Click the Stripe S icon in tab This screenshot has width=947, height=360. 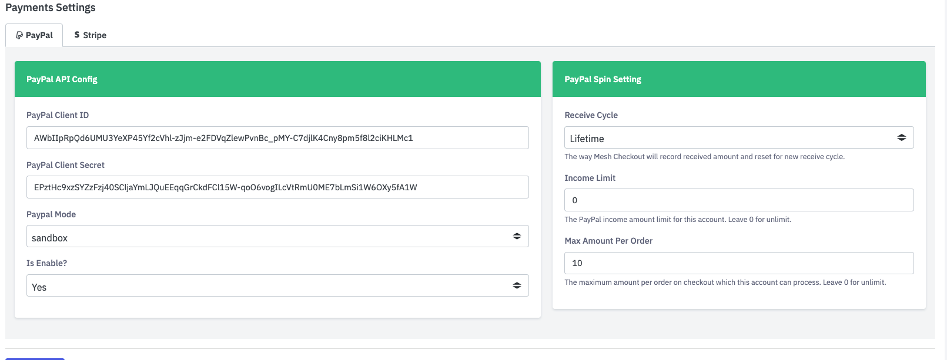[77, 35]
